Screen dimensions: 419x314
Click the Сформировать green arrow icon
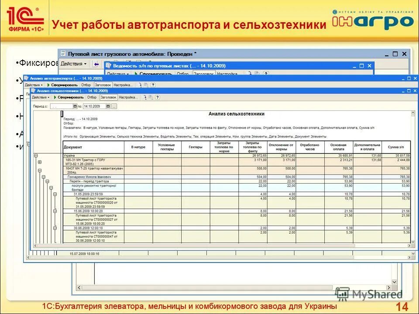[x=55, y=97]
